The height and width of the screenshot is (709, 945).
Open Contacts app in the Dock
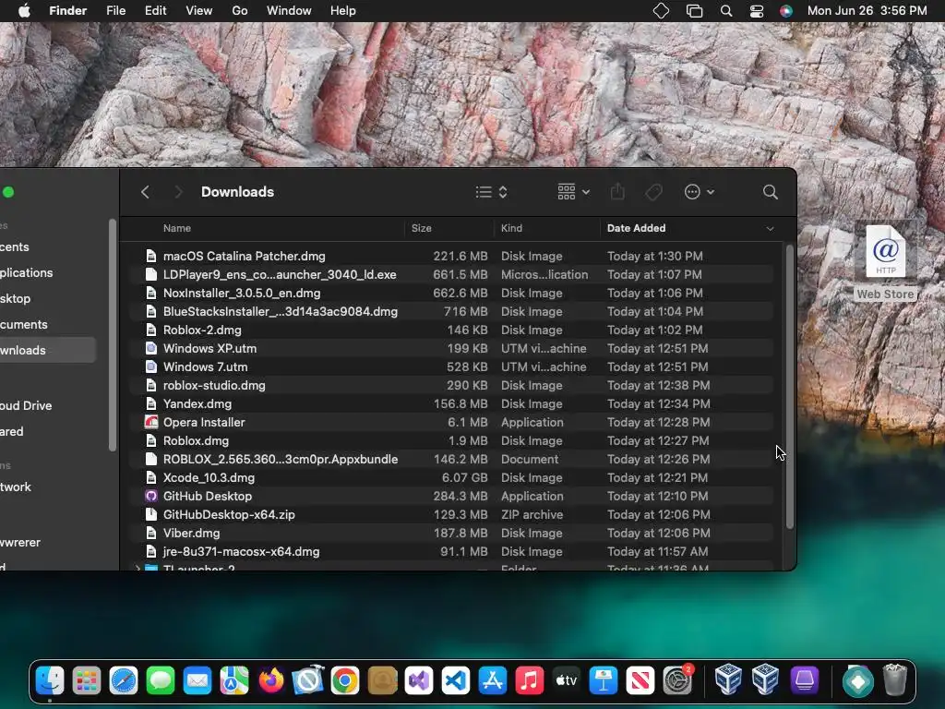pyautogui.click(x=382, y=680)
